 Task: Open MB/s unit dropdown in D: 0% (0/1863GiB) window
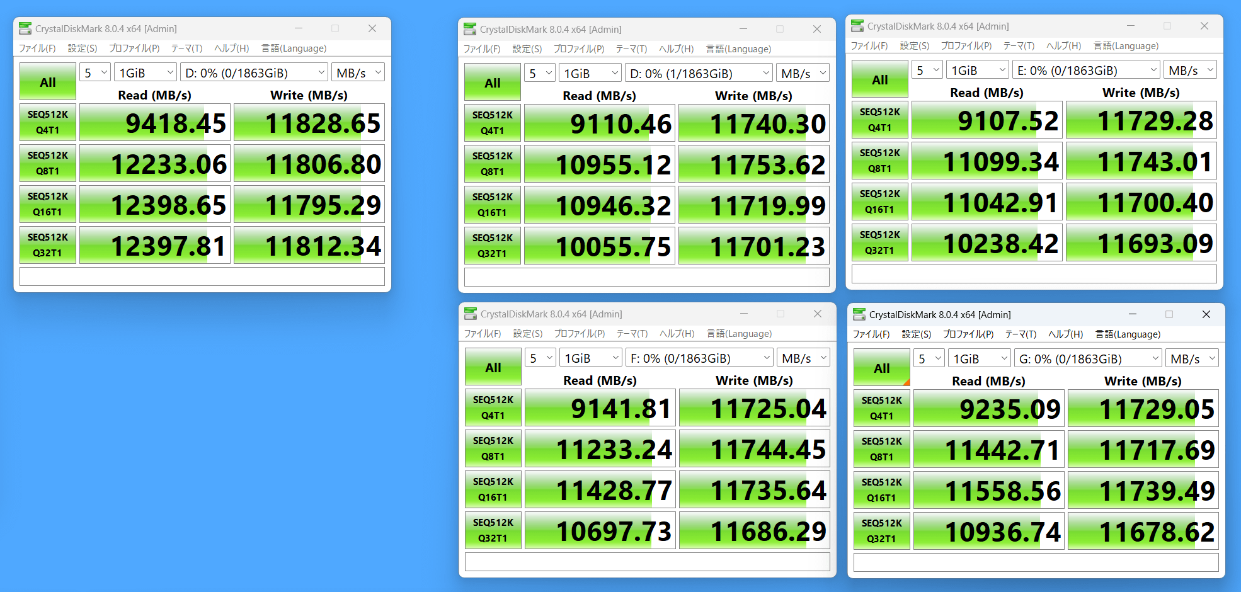[x=358, y=72]
